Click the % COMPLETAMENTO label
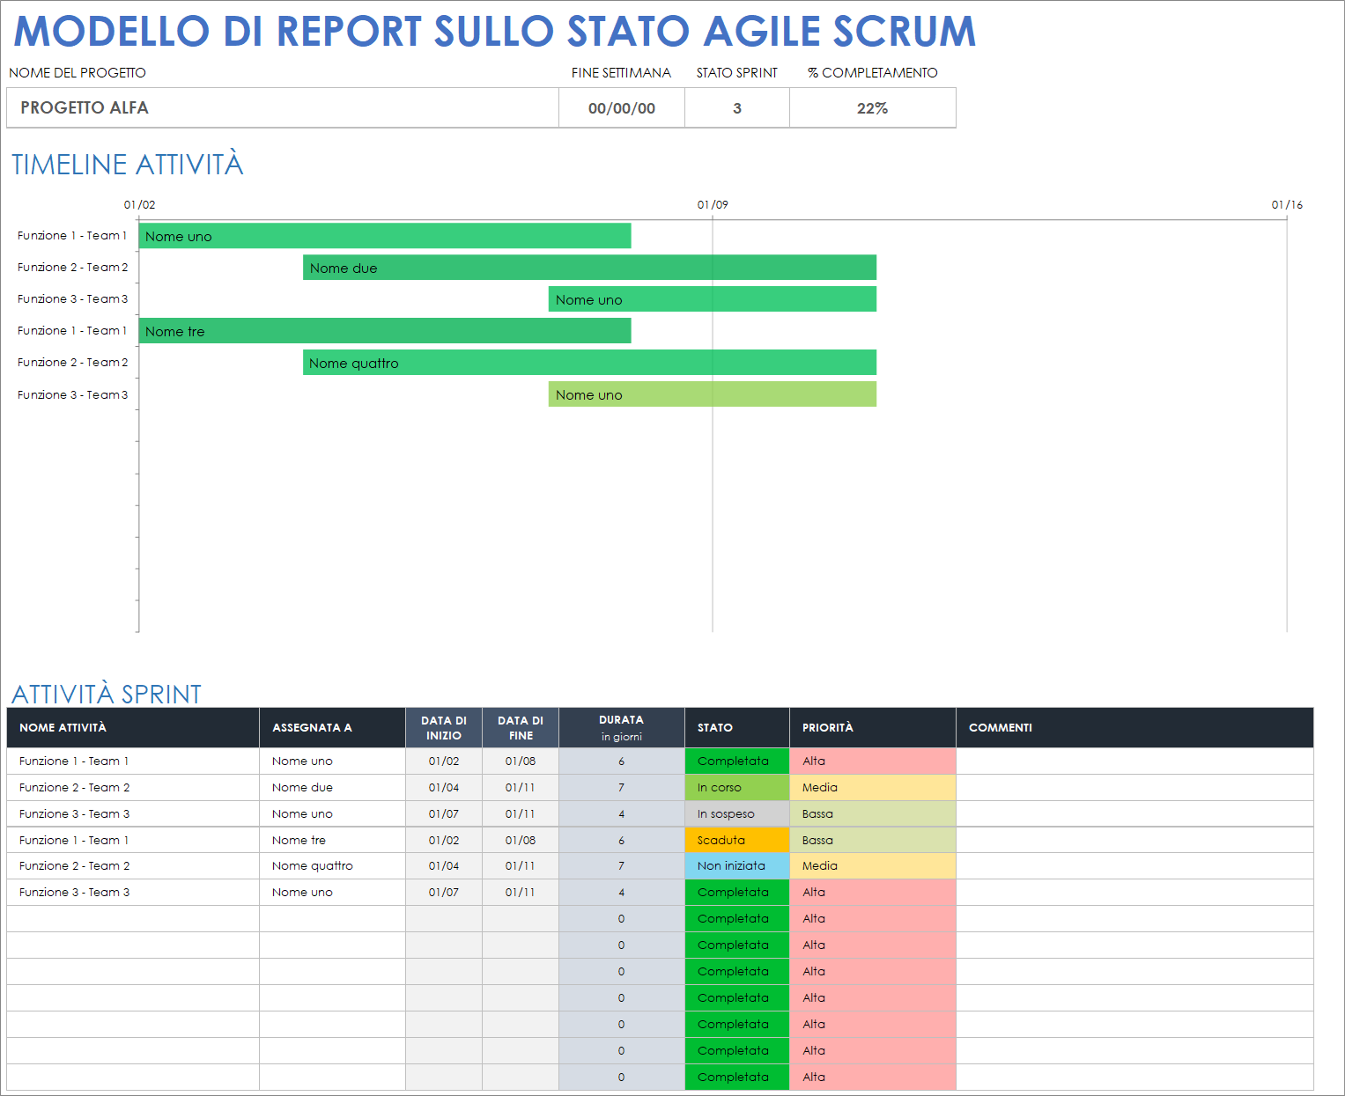1345x1096 pixels. (x=873, y=72)
